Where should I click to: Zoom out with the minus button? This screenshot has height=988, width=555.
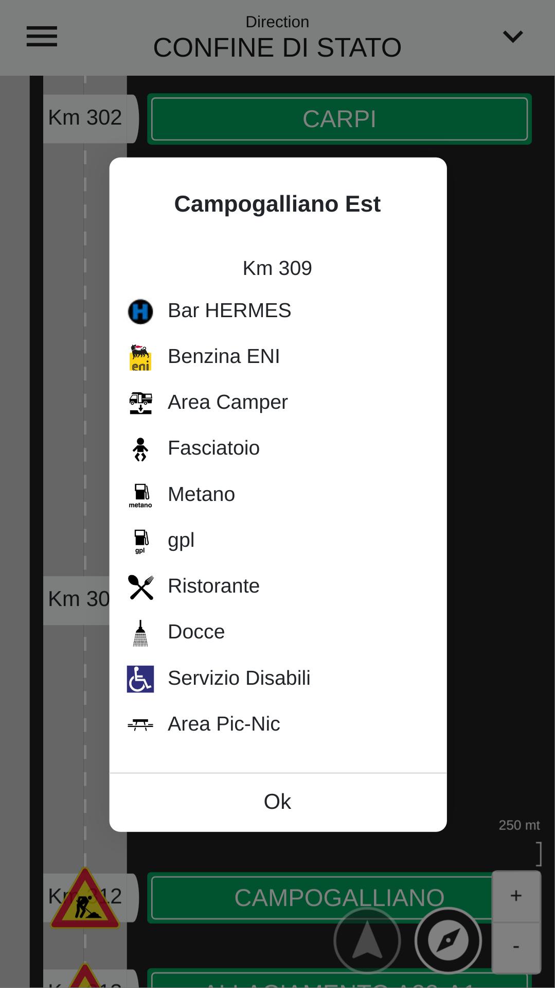pyautogui.click(x=516, y=947)
